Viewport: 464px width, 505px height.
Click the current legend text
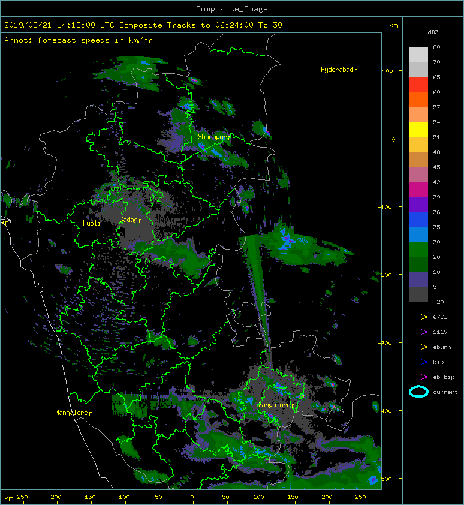[445, 392]
